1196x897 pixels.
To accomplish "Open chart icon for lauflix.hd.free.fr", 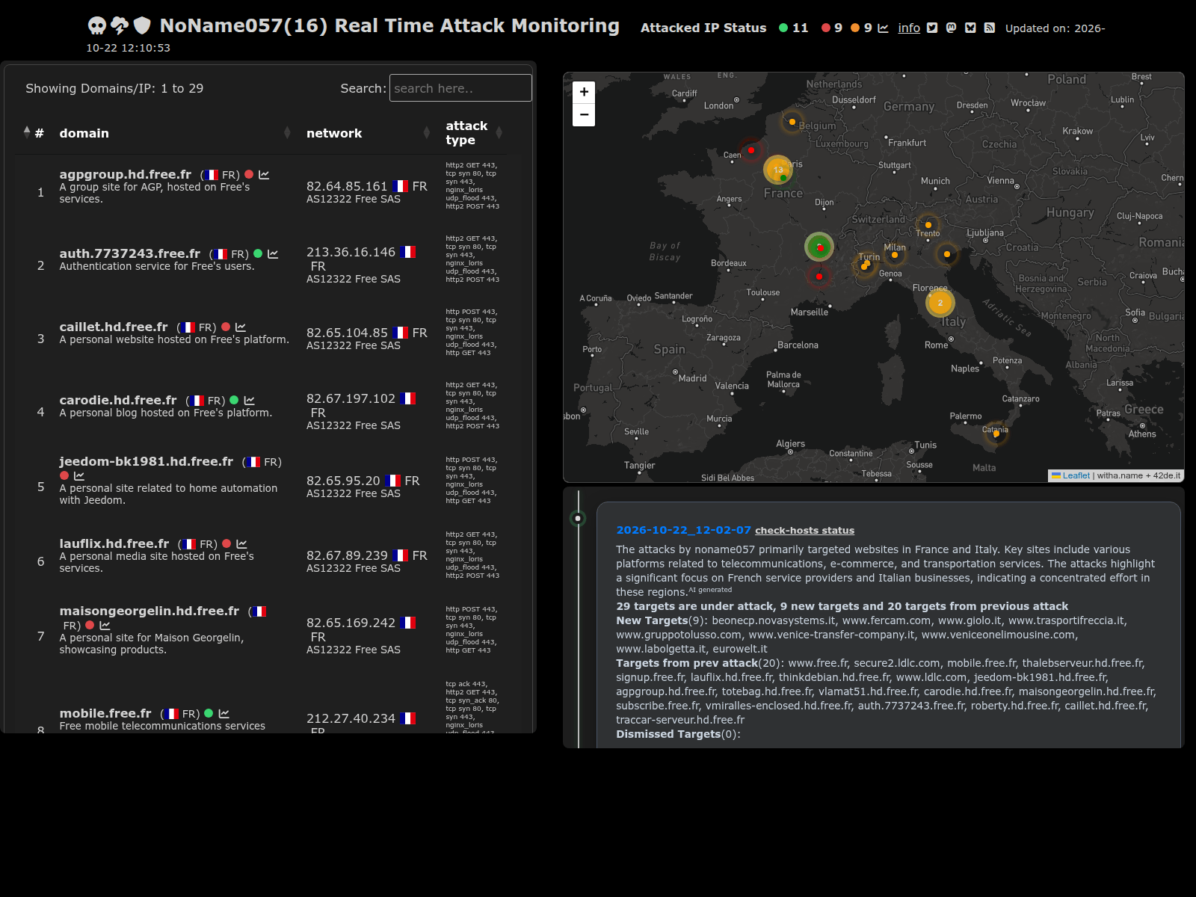I will tap(241, 544).
